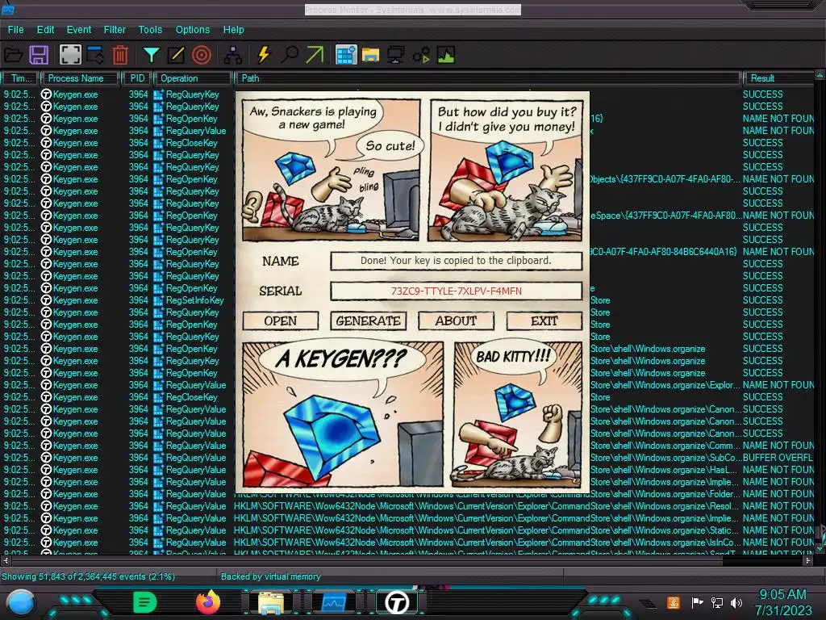Image resolution: width=826 pixels, height=620 pixels.
Task: Open the blue monitor graph taskbar icon
Action: pos(333,602)
